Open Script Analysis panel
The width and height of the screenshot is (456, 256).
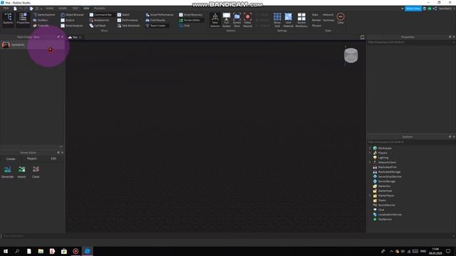pyautogui.click(x=72, y=26)
